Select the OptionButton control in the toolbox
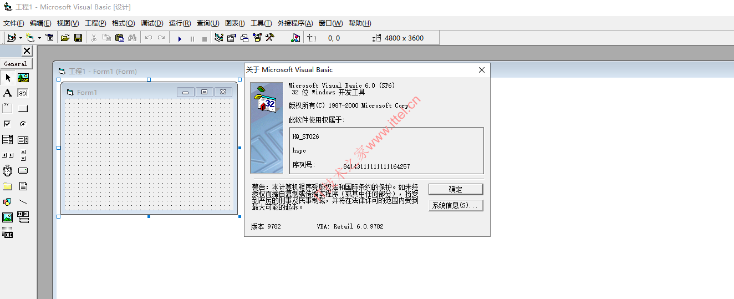 [23, 124]
